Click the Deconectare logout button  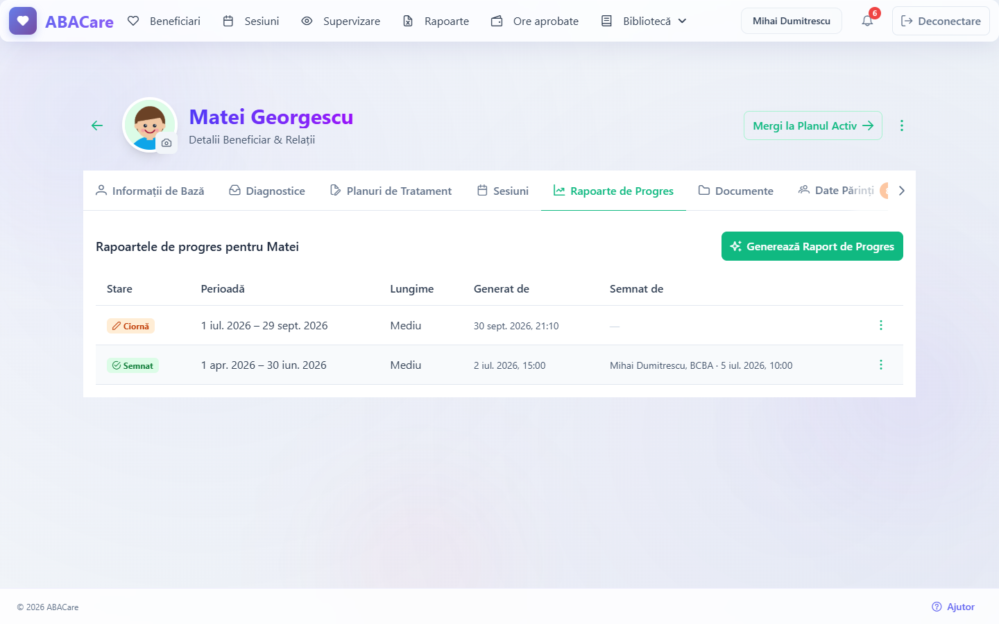[x=941, y=21]
